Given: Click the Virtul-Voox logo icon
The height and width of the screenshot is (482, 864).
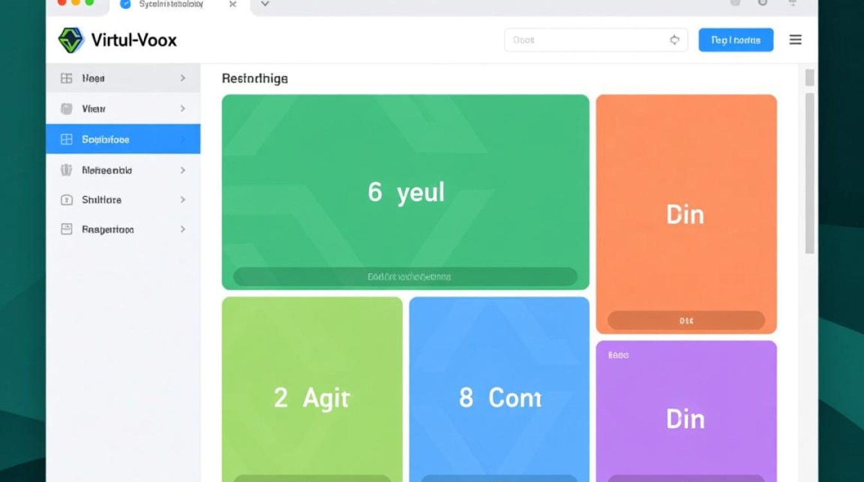Looking at the screenshot, I should click(x=71, y=40).
